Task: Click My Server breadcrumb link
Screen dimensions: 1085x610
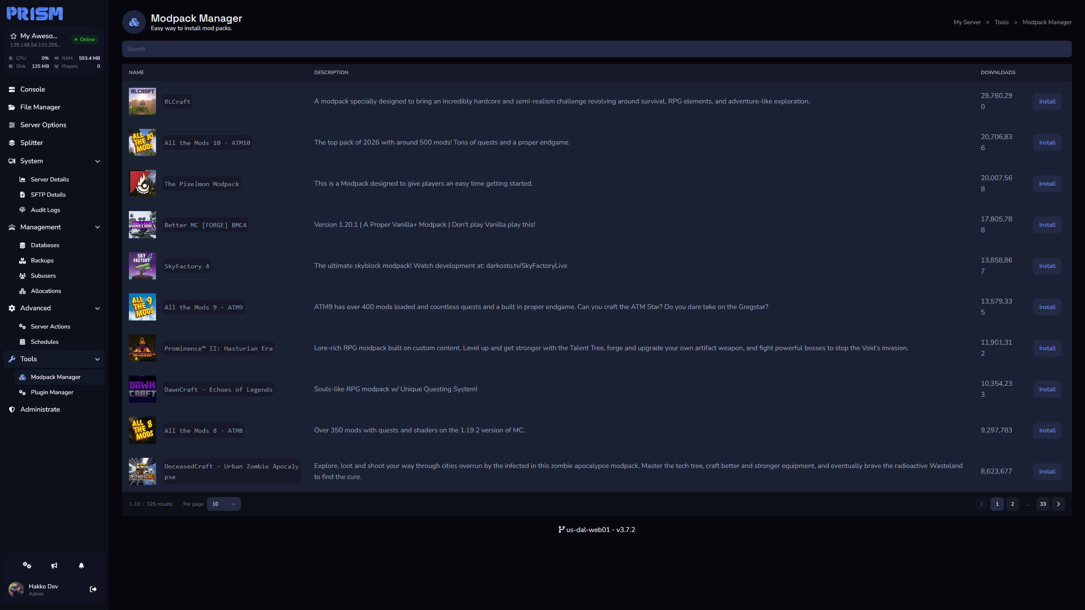Action: pos(967,22)
